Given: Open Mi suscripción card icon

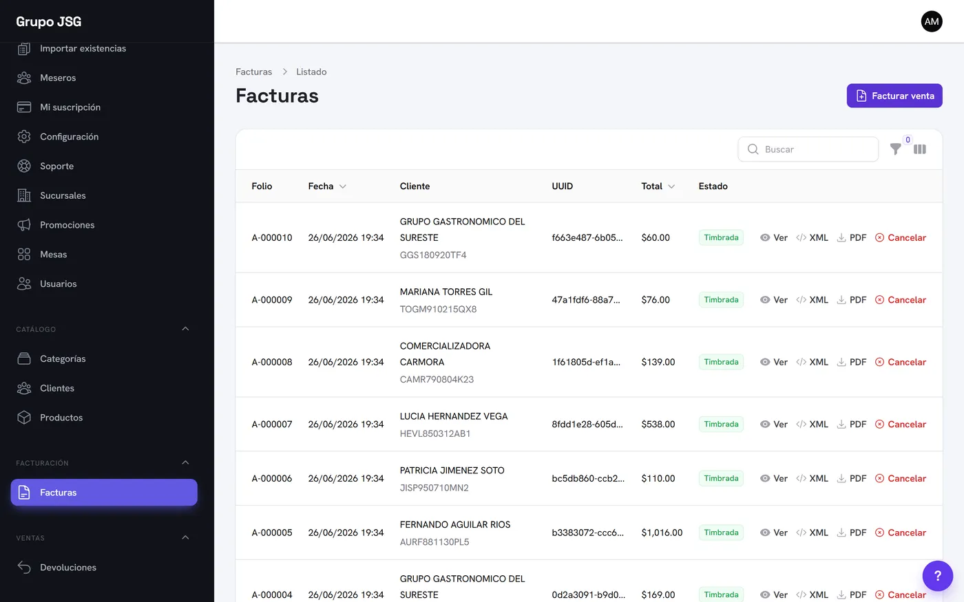Looking at the screenshot, I should click(x=24, y=107).
